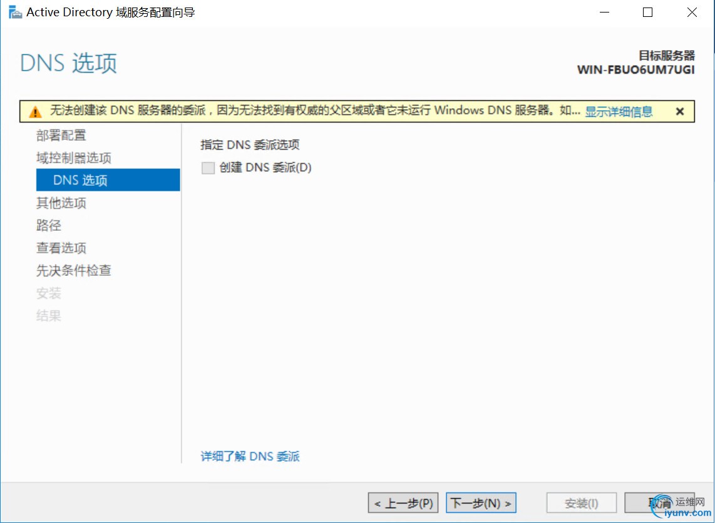Toggle the 创建 DNS 委派(D) checkbox
This screenshot has height=523, width=715.
point(208,168)
